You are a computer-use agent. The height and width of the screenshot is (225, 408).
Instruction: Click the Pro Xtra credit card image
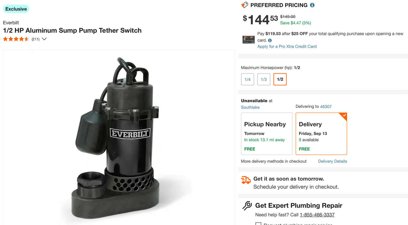(248, 40)
